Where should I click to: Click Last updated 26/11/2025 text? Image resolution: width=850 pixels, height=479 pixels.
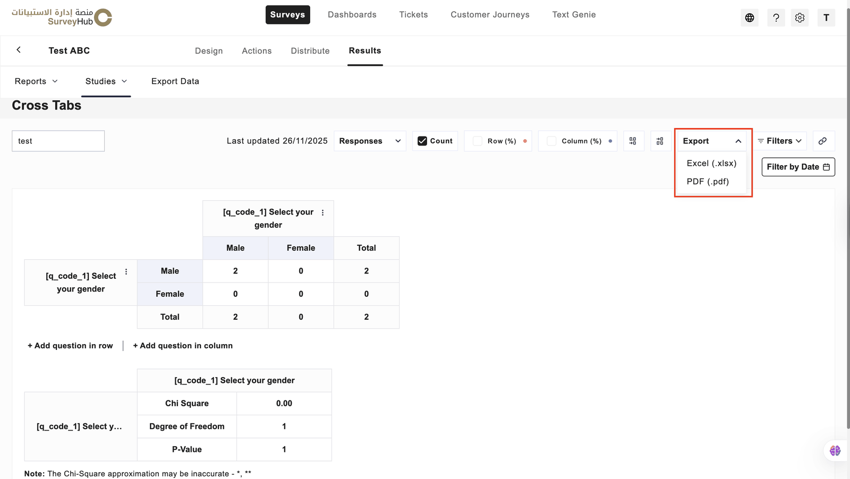(x=277, y=141)
